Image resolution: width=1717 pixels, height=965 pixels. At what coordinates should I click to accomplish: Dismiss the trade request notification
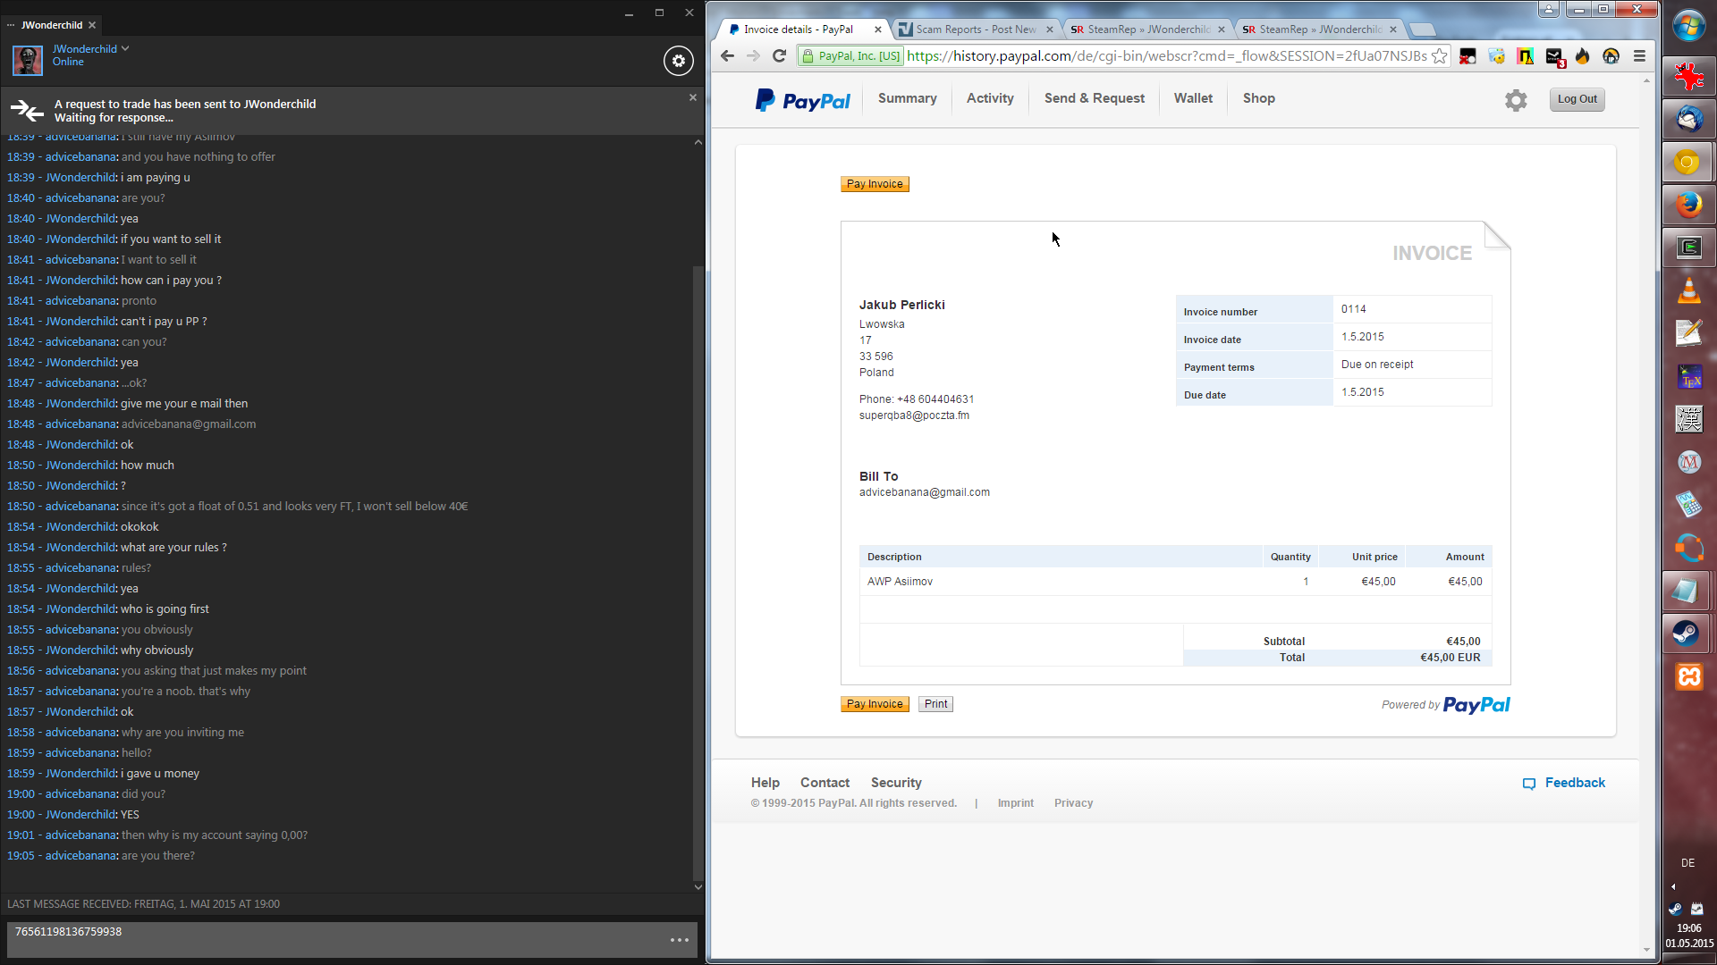(692, 97)
